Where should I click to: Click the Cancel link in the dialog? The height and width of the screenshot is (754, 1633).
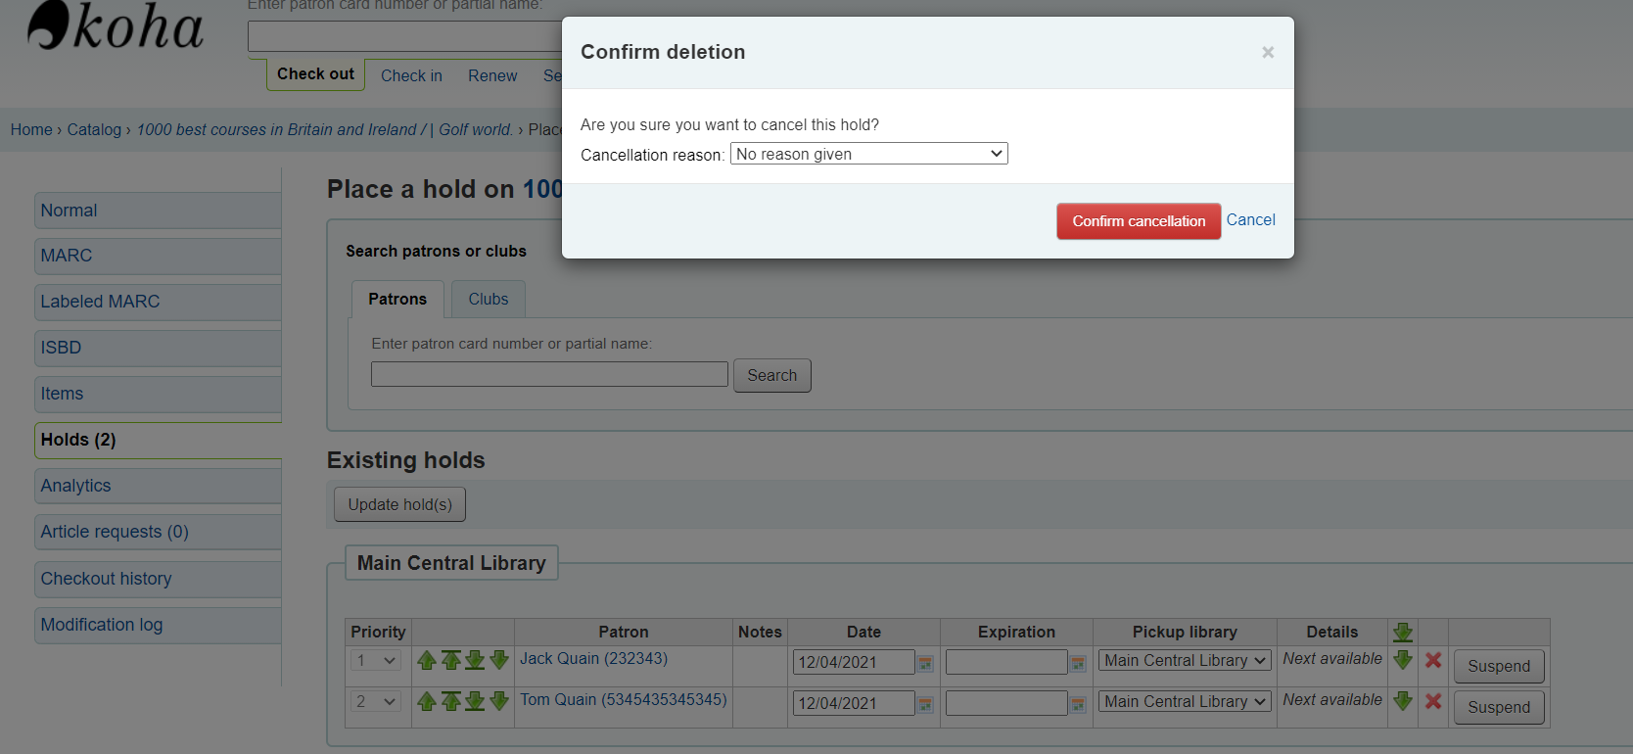[x=1250, y=220]
